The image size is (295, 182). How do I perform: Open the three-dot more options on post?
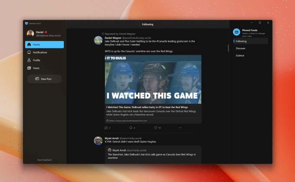[x=180, y=128]
